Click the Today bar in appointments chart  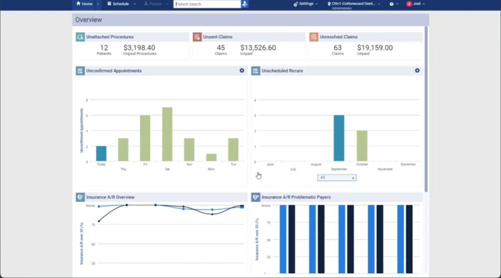point(101,153)
